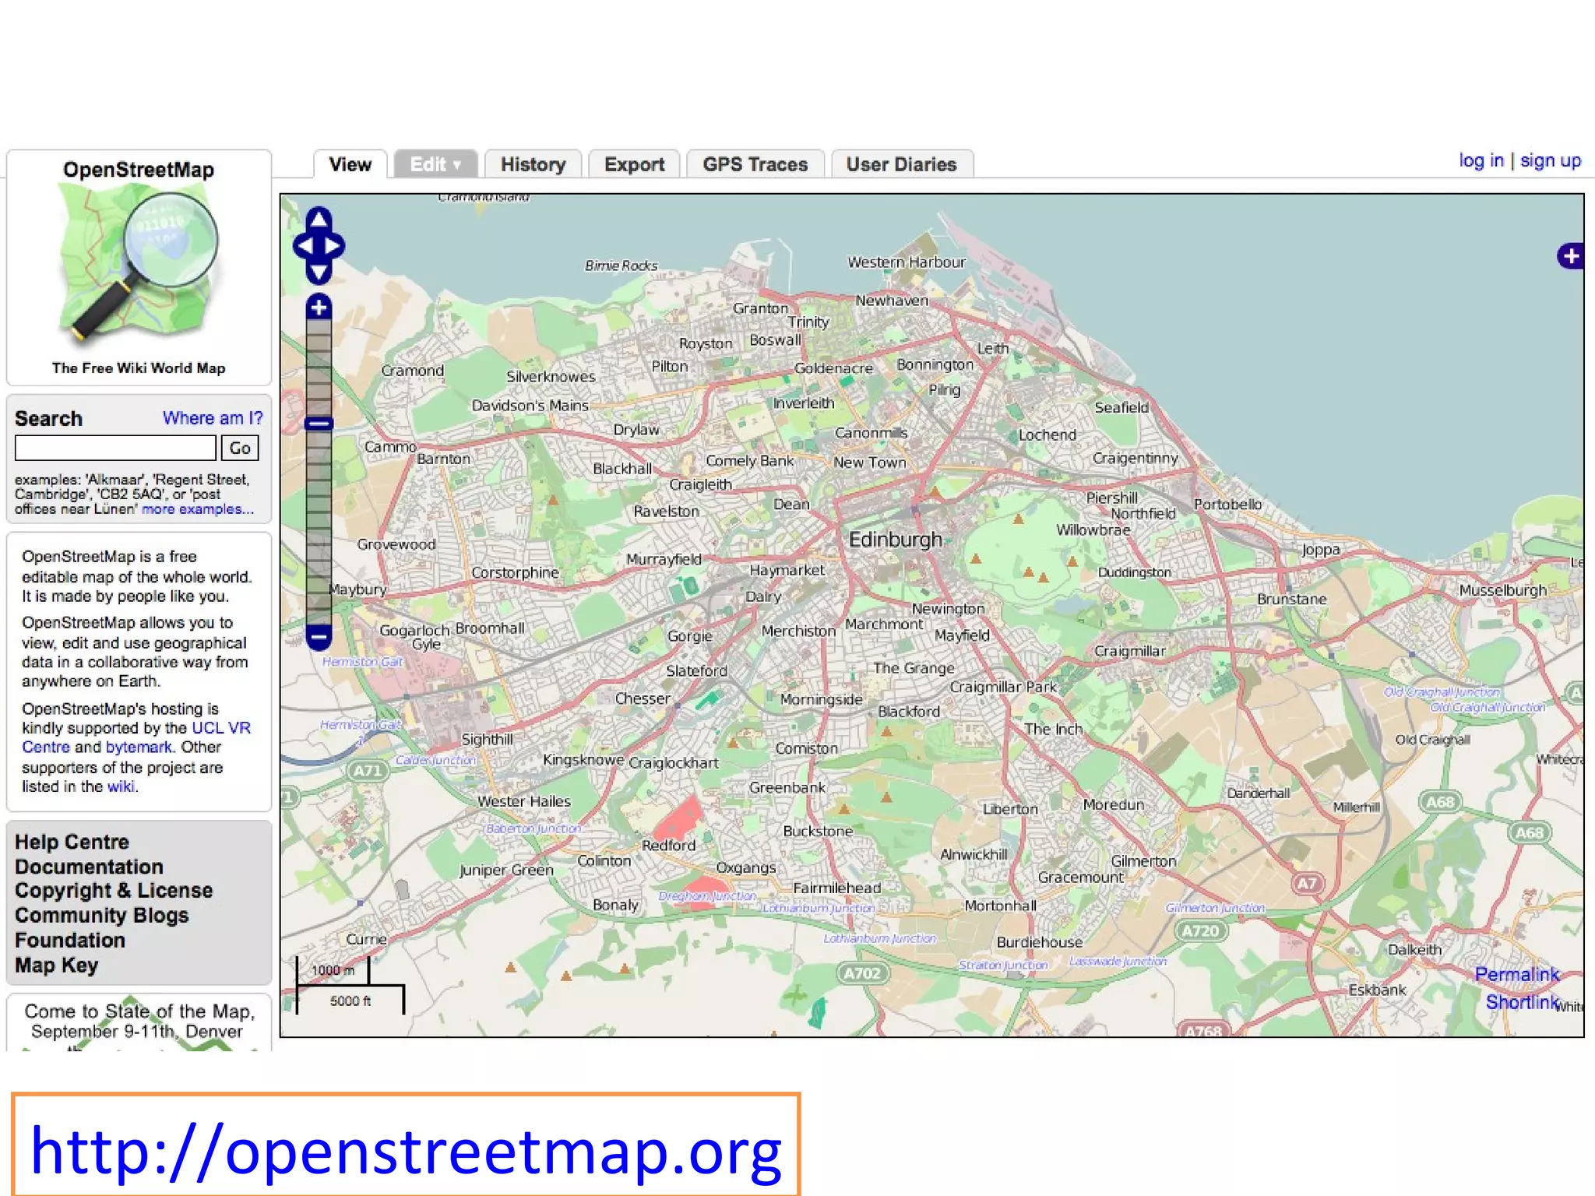Click the sign up link
This screenshot has height=1196, width=1595.
1551,160
